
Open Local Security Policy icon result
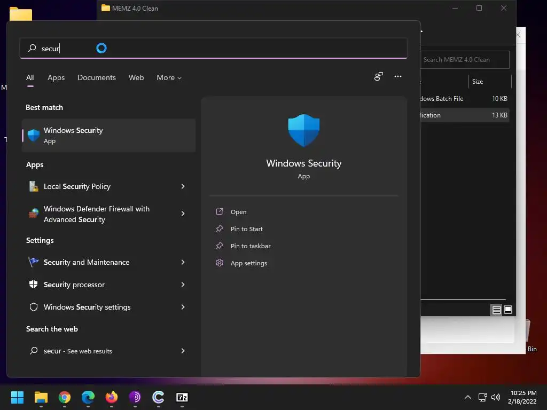tap(34, 186)
